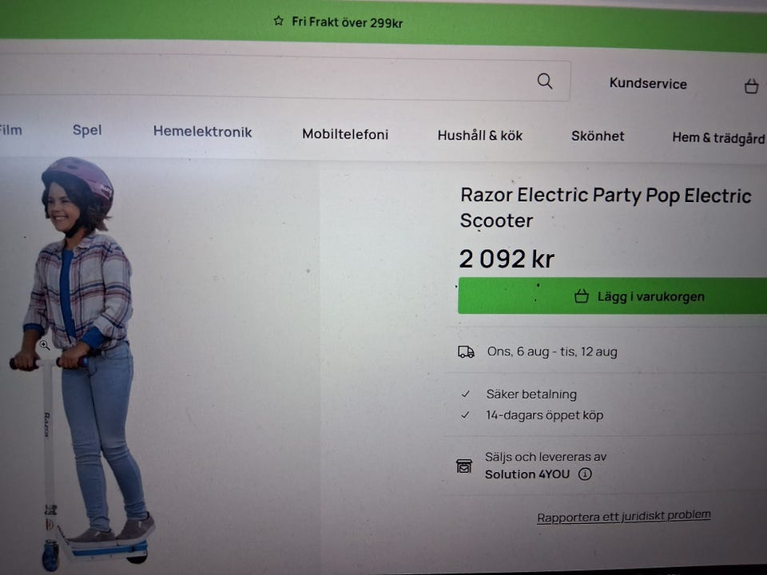Show seller info via circled i icon
Screen dimensions: 767x575
point(585,474)
